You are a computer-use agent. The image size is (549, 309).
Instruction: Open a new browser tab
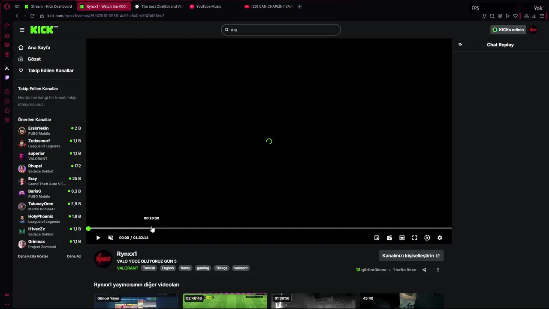point(300,6)
